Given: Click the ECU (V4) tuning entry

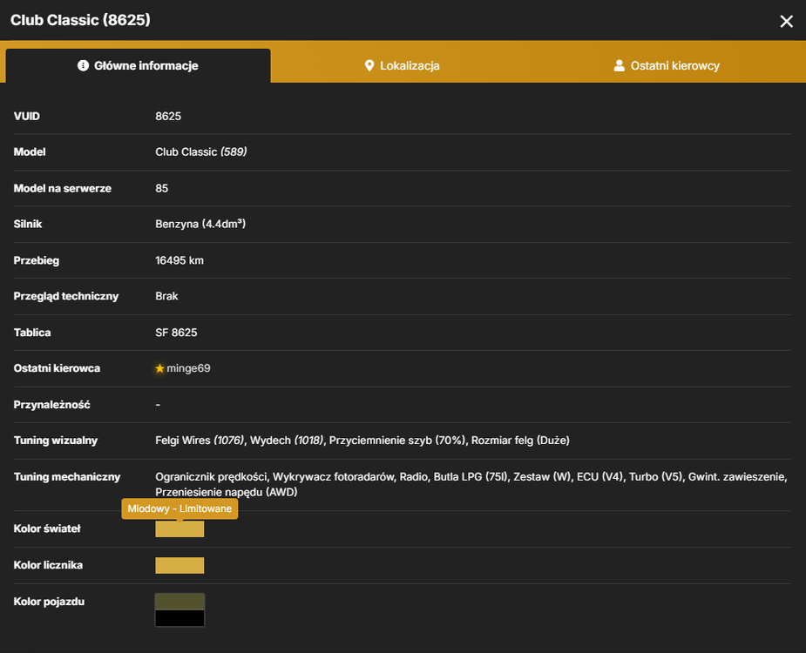Looking at the screenshot, I should tap(599, 477).
